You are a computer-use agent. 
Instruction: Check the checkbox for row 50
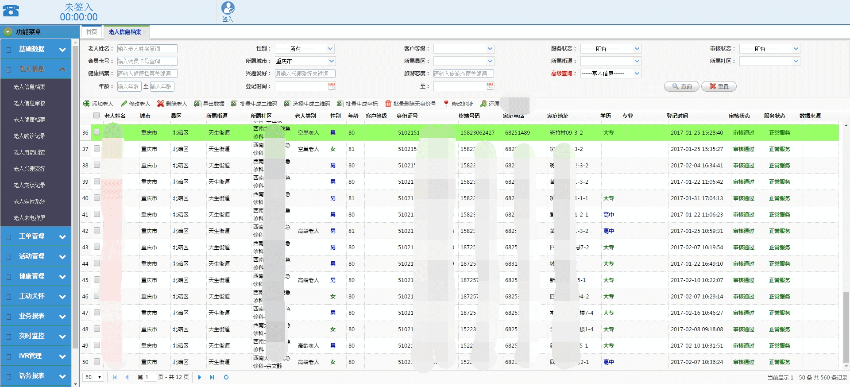tap(97, 361)
